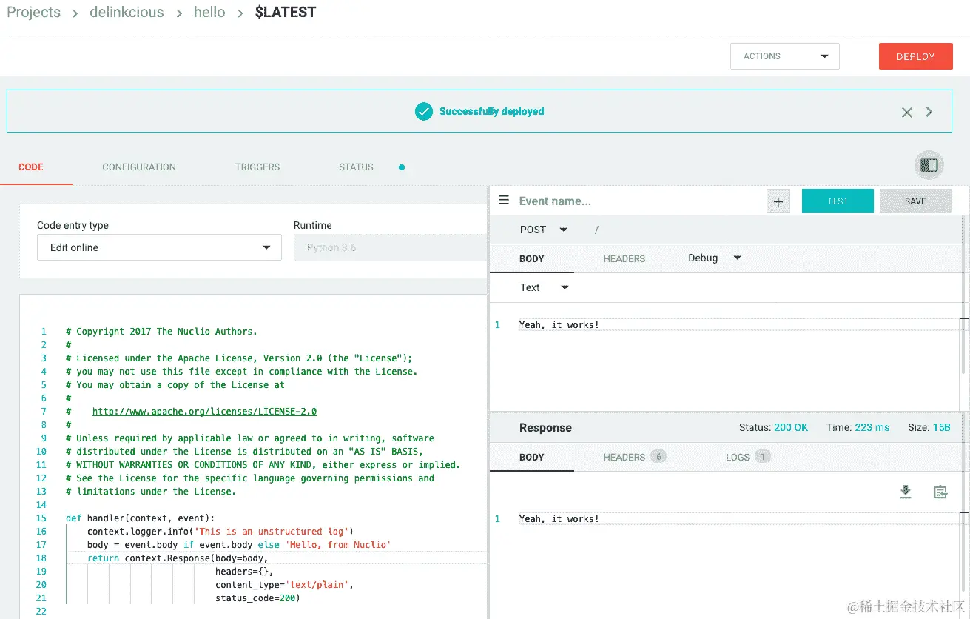Click the request path slash field
The width and height of the screenshot is (970, 619).
(596, 230)
